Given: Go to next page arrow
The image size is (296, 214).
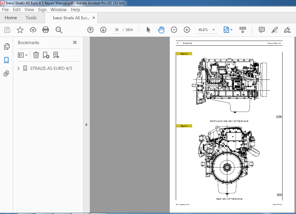Looking at the screenshot, I should [103, 30].
